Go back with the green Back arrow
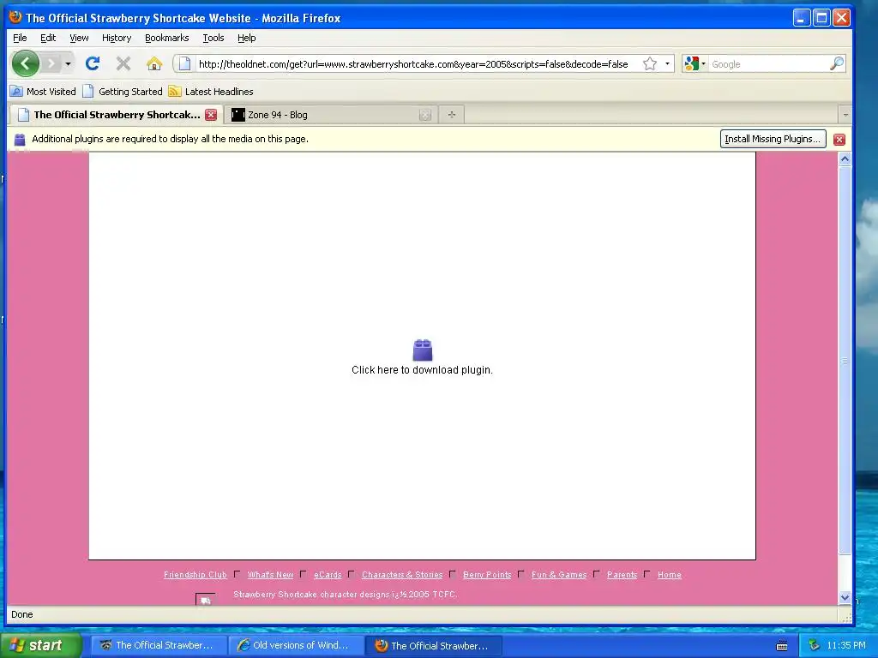878x658 pixels. [x=25, y=63]
